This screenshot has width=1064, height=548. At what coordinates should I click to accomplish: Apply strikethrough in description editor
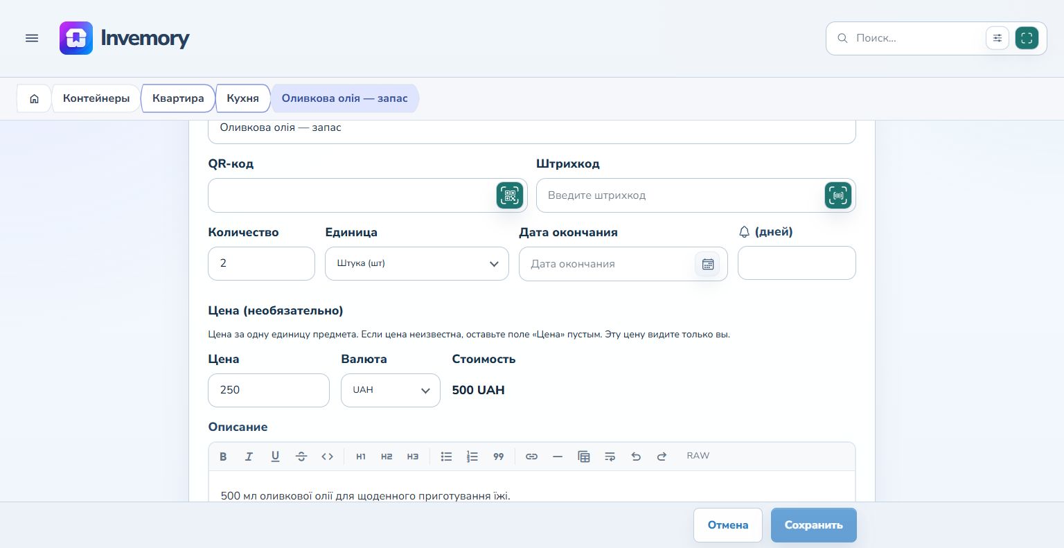(301, 457)
